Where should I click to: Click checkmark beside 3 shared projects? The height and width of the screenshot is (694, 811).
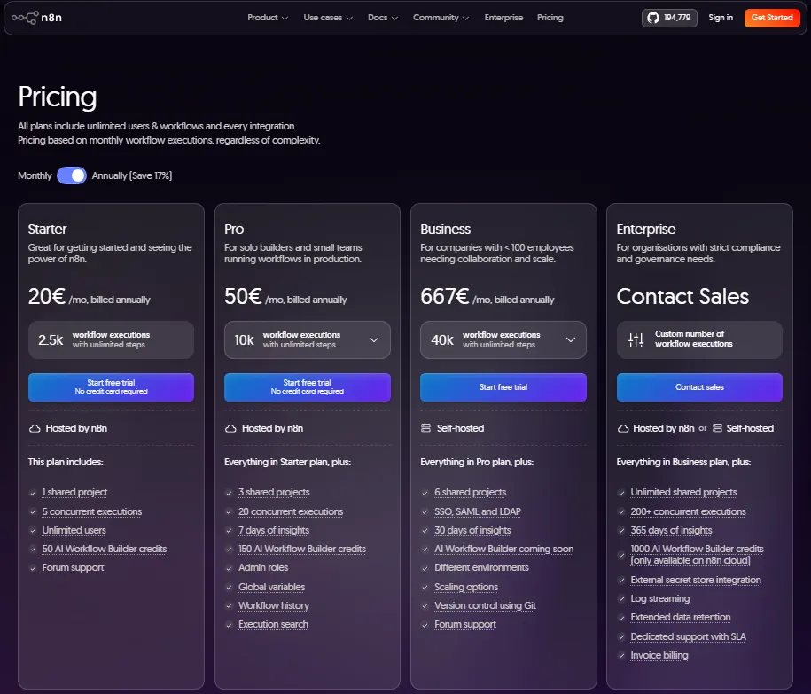230,493
